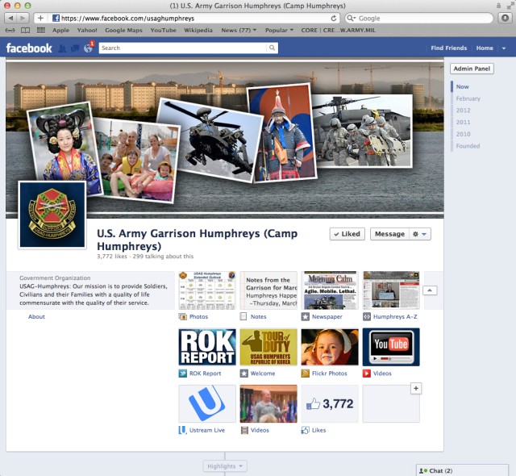Click the Humphreys A-Z app icon

tap(367, 317)
